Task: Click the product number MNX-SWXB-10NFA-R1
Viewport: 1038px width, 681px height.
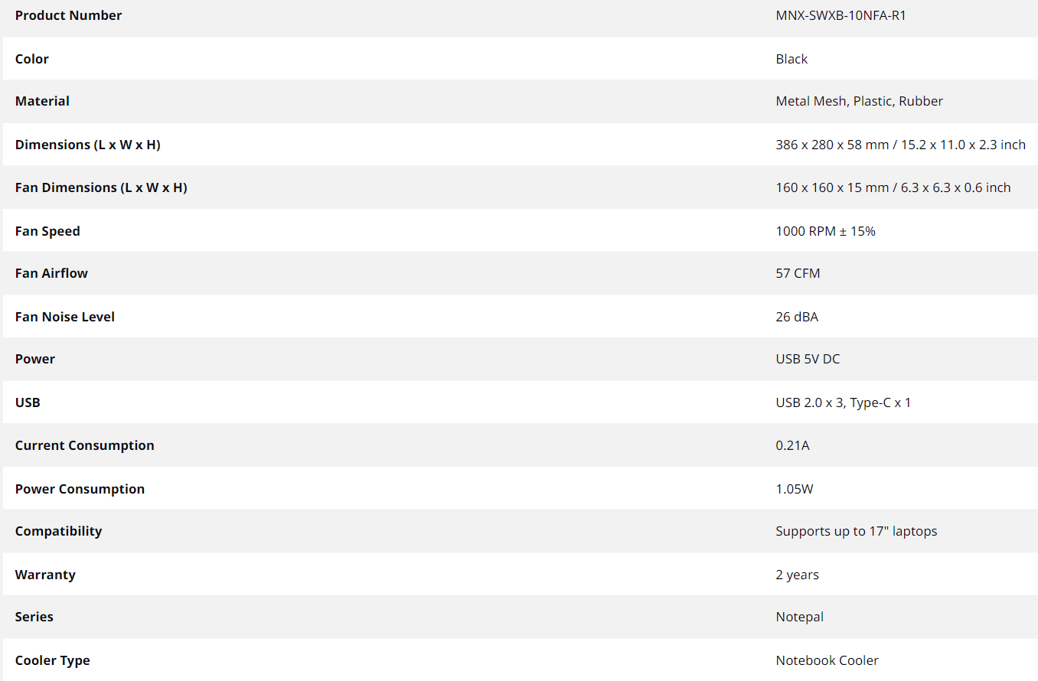Action: point(841,15)
